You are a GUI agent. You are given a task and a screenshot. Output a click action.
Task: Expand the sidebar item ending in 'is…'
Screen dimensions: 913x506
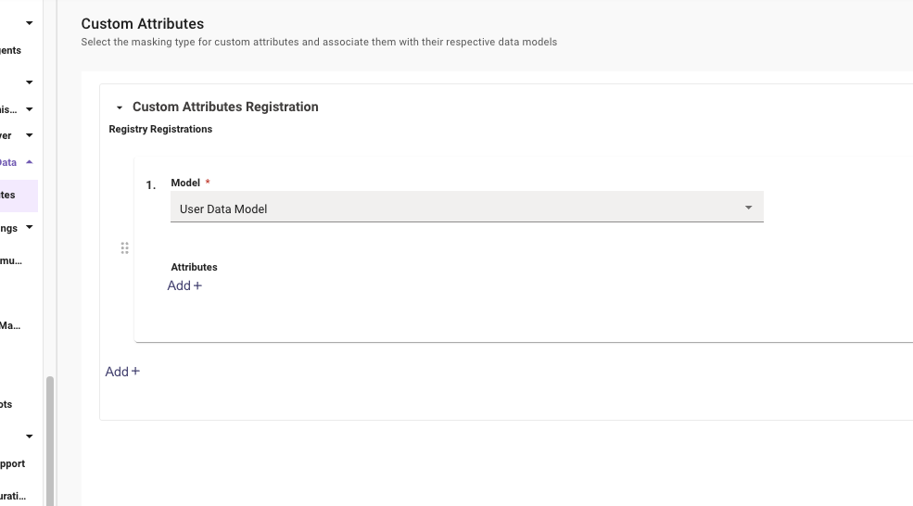(29, 109)
